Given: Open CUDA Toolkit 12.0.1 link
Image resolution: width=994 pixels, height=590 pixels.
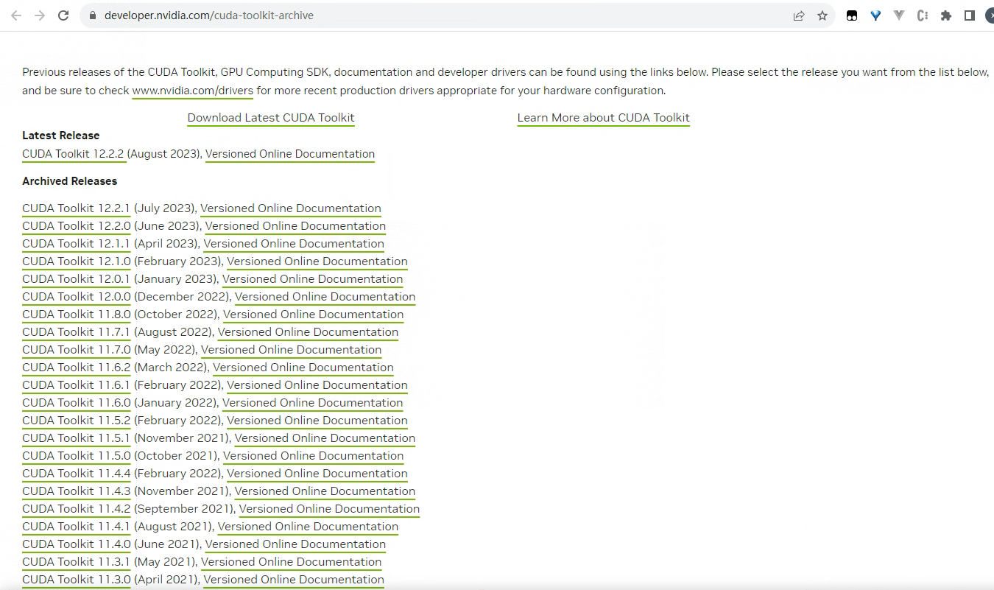Looking at the screenshot, I should point(76,279).
